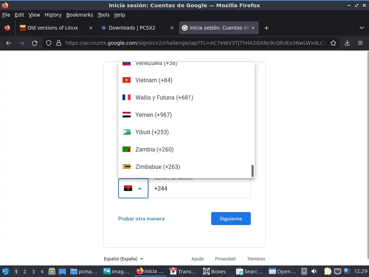Switch to Imag... image viewer taskbar window
The height and width of the screenshot is (277, 369).
[x=117, y=271]
